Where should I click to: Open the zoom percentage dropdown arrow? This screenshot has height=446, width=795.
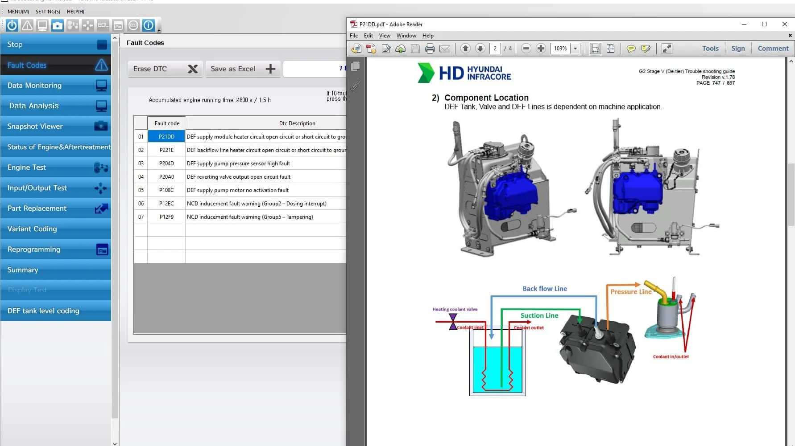tap(575, 49)
